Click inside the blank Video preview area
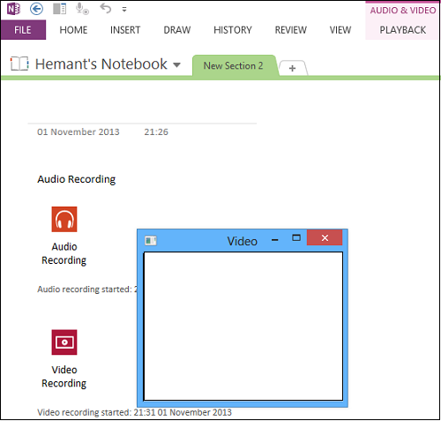 [x=243, y=326]
